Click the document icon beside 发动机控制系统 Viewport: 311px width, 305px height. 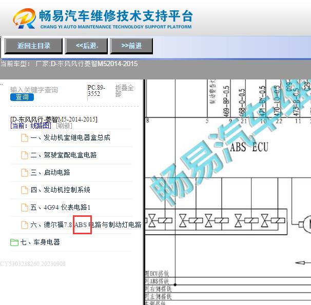coord(25,190)
